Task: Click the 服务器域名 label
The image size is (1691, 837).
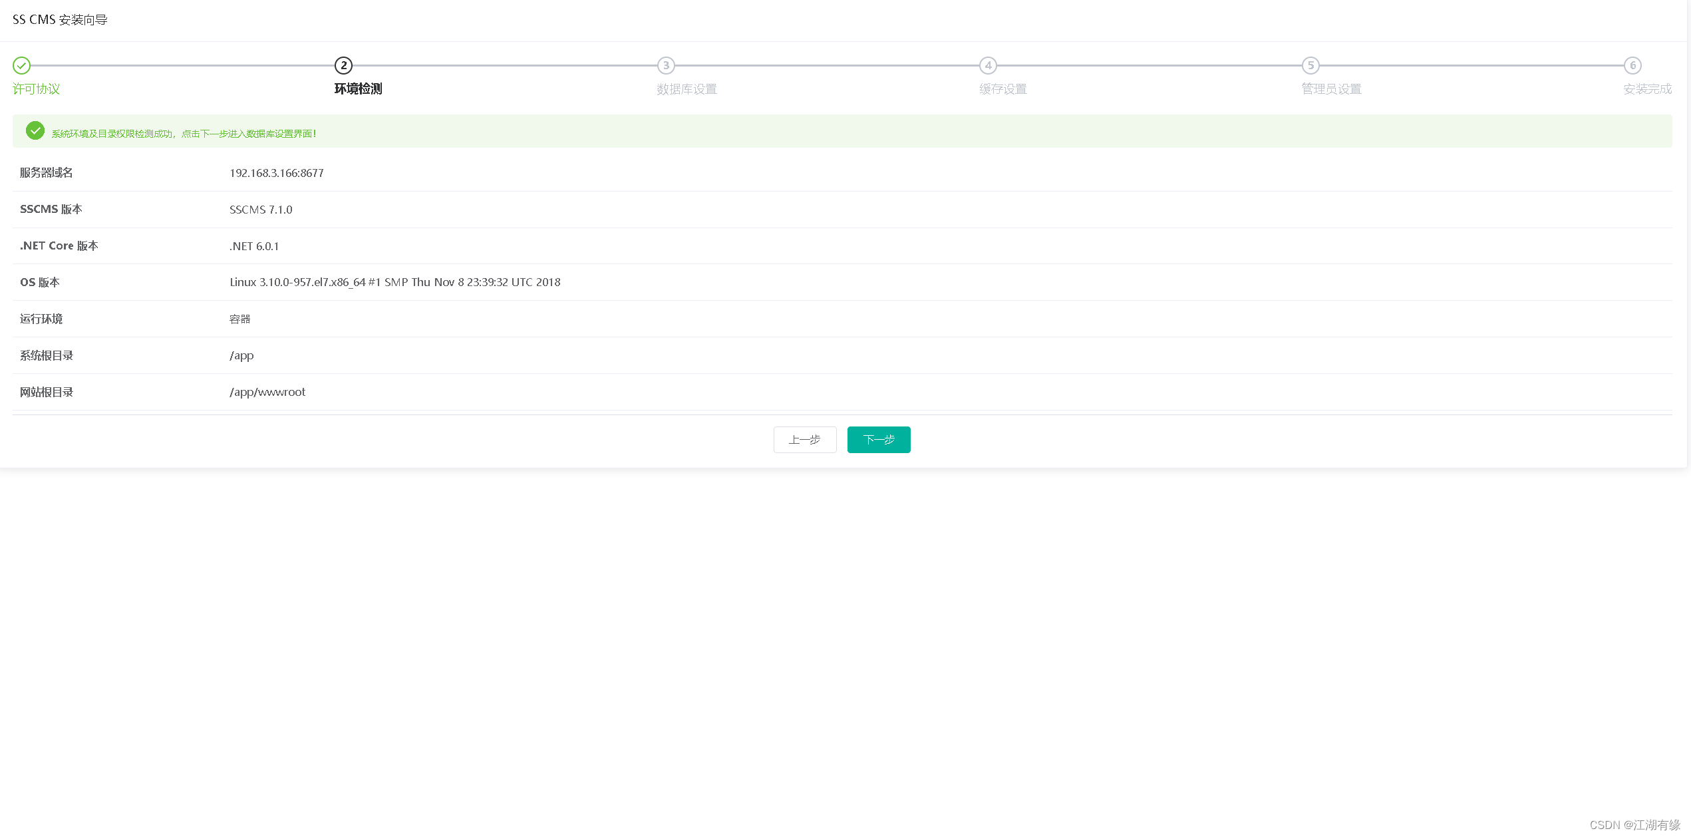Action: point(47,173)
